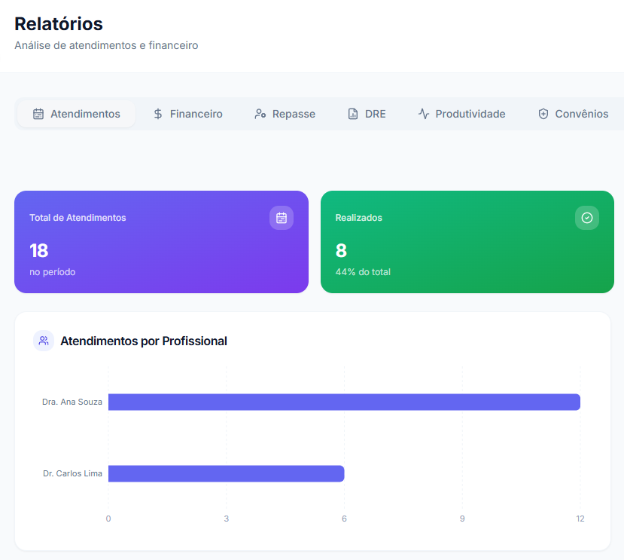This screenshot has height=560, width=624.
Task: Open the Atendimentos tab
Action: point(77,114)
